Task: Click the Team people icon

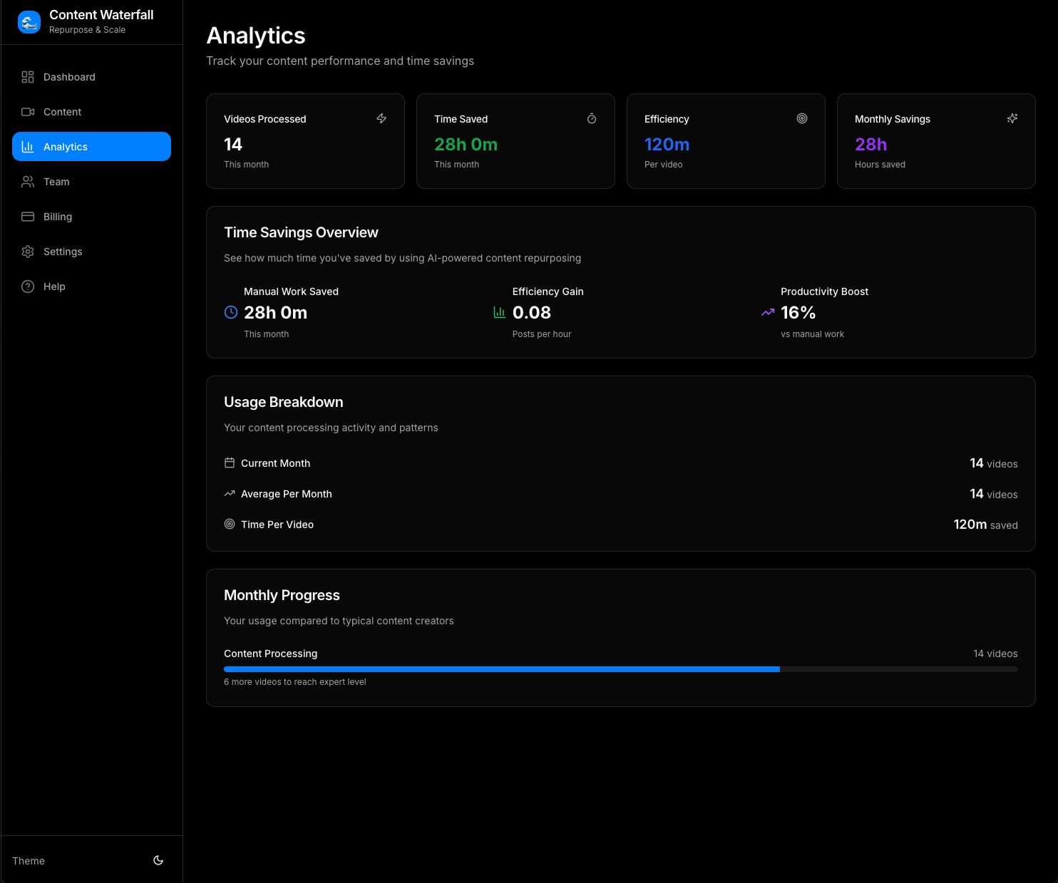Action: coord(28,182)
